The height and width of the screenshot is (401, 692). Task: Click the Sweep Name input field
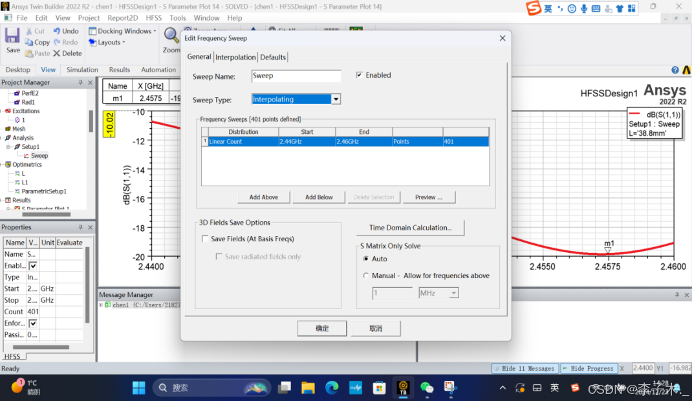(296, 76)
